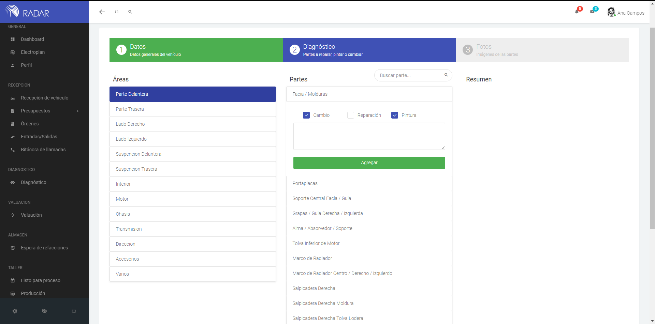Toggle fullscreen mode icon
Viewport: 655px width, 324px height.
click(117, 12)
